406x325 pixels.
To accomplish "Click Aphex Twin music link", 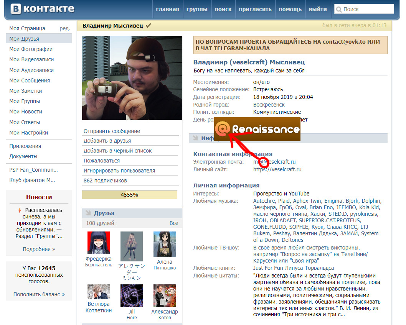I will coord(307,201).
